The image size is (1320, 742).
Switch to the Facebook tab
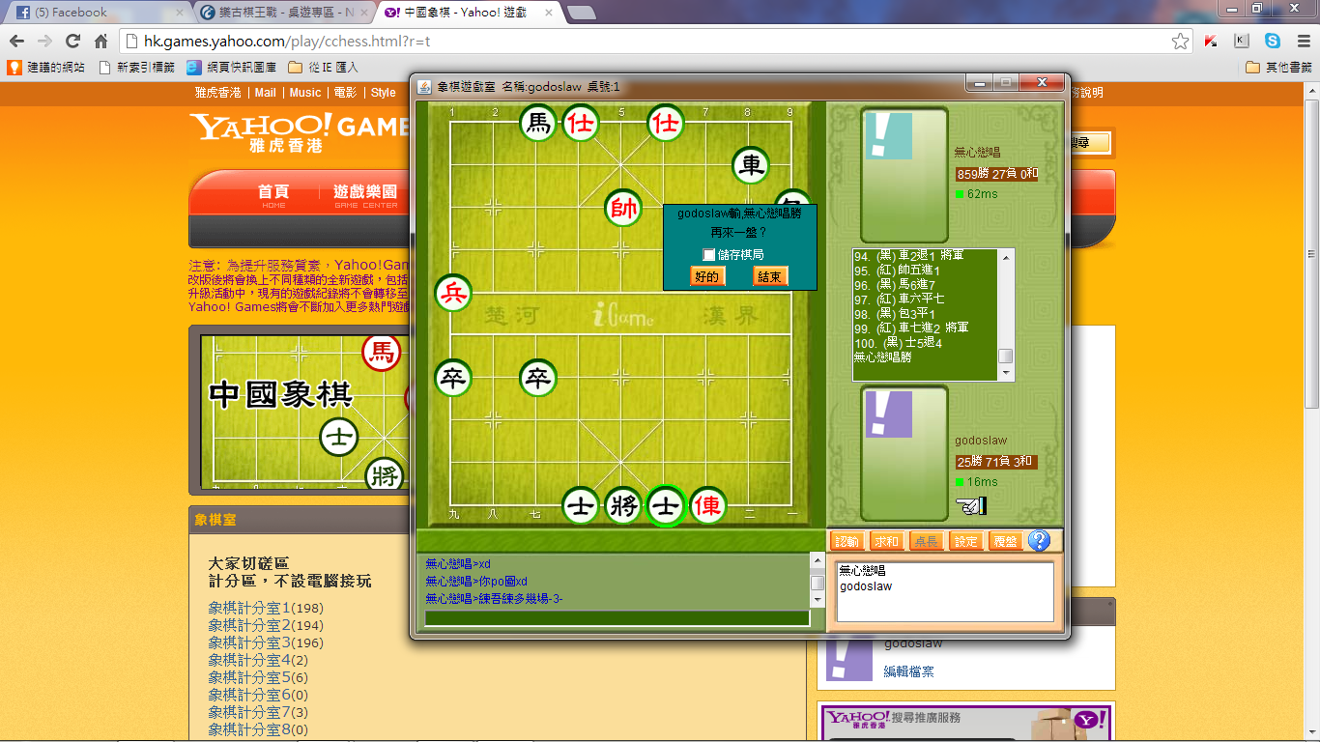pyautogui.click(x=97, y=13)
